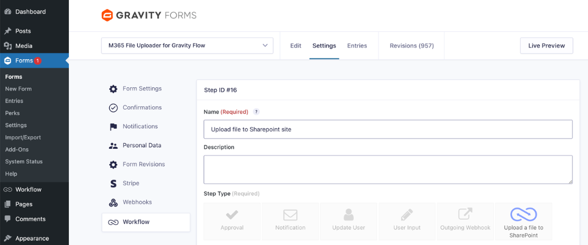588x245 pixels.
Task: Open Perks in Forms submenu
Action: pos(12,113)
